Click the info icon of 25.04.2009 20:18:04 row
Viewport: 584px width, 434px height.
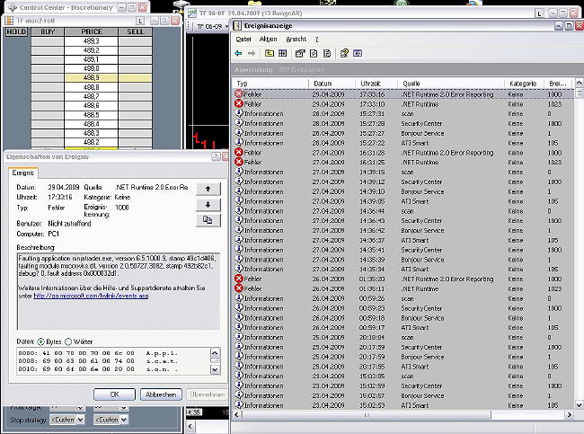(239, 337)
